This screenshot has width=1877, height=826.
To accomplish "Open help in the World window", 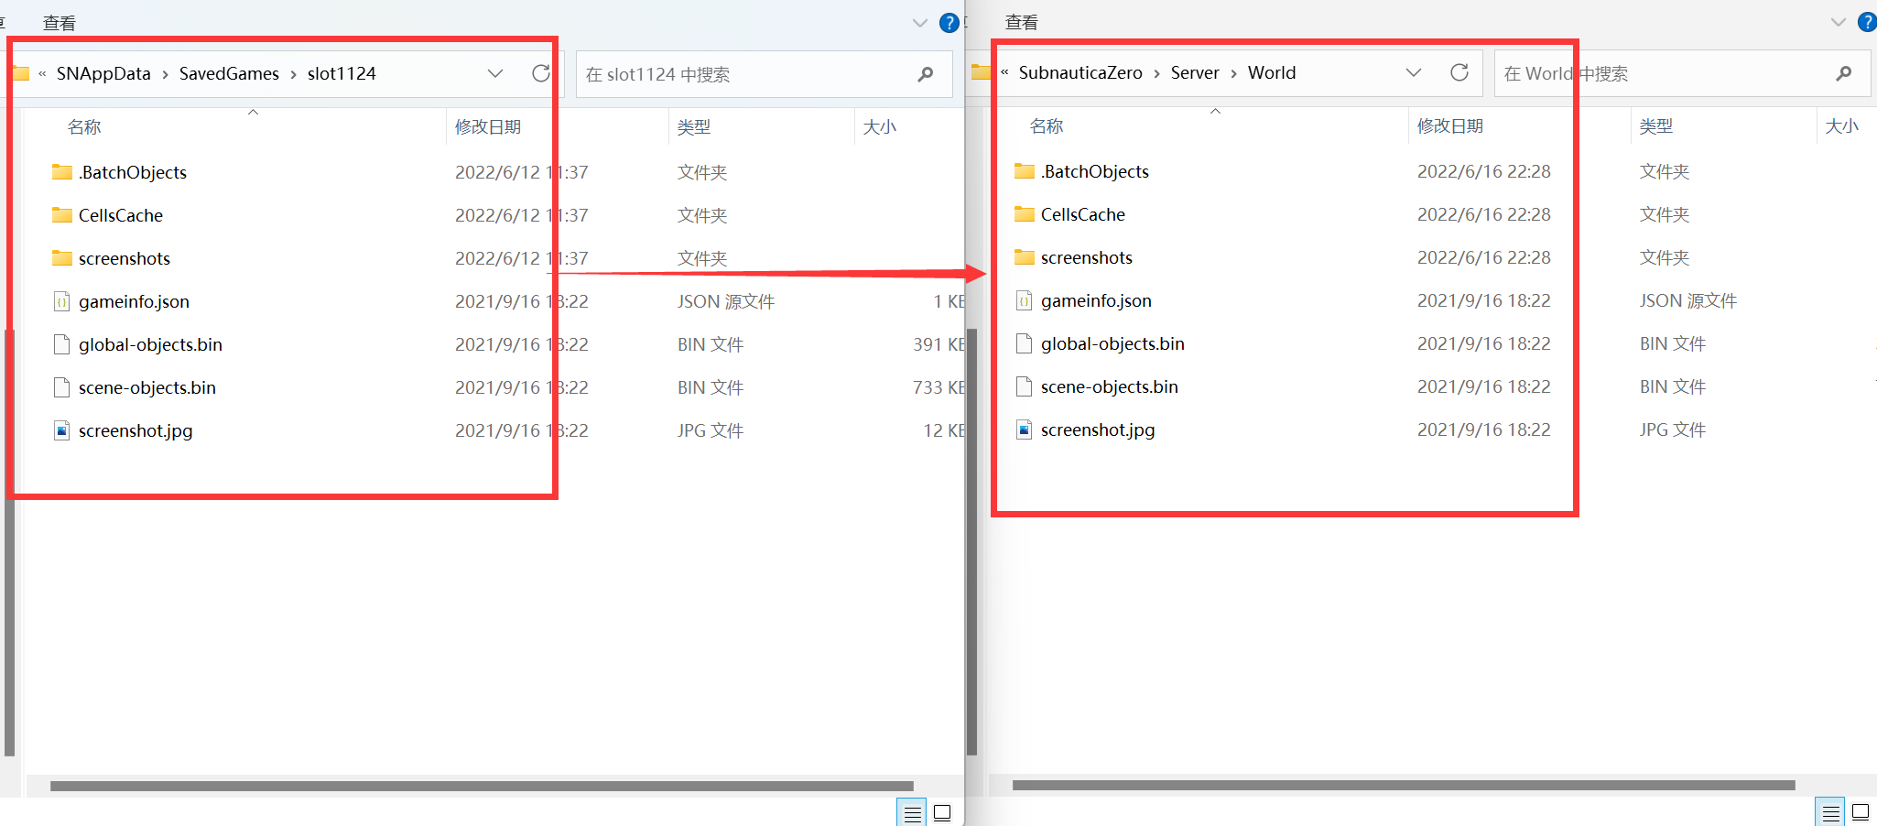I will pyautogui.click(x=1867, y=22).
